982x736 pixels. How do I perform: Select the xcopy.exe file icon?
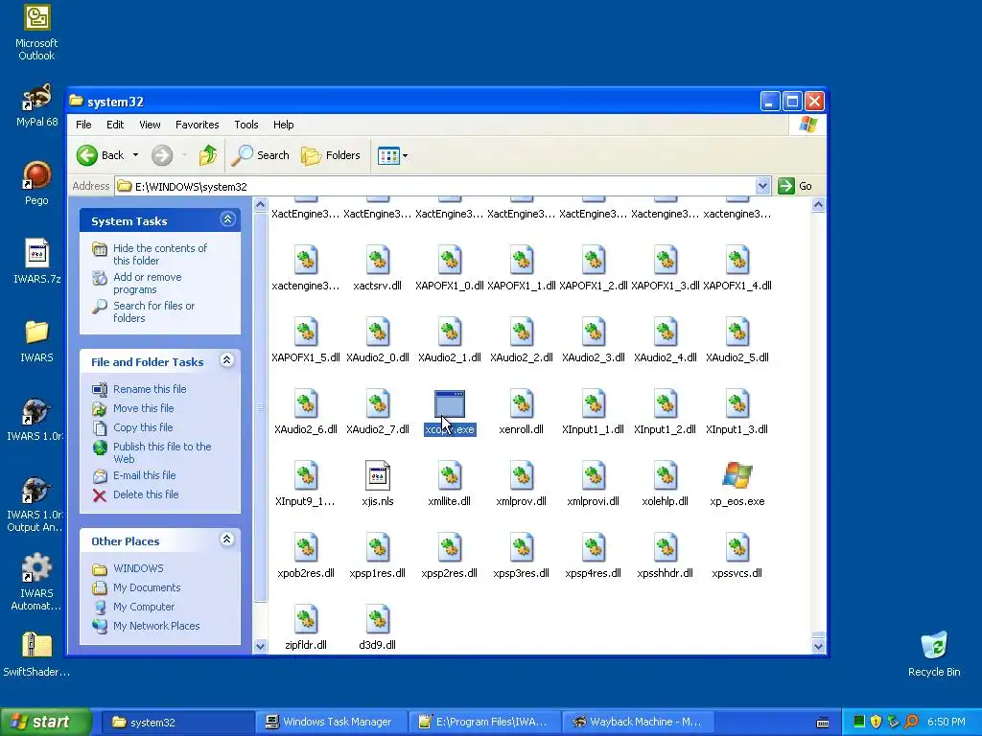pyautogui.click(x=450, y=404)
